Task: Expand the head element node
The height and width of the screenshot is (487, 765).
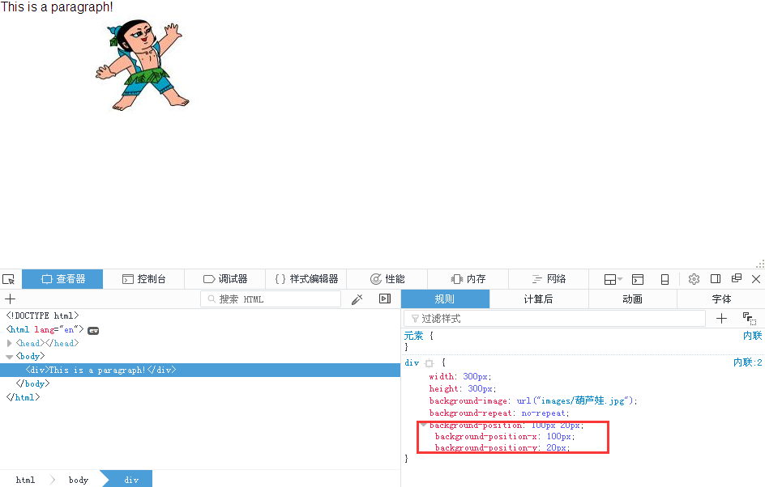Action: [x=9, y=343]
